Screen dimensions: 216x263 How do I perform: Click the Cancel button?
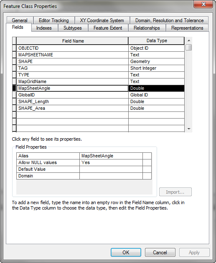(160, 252)
